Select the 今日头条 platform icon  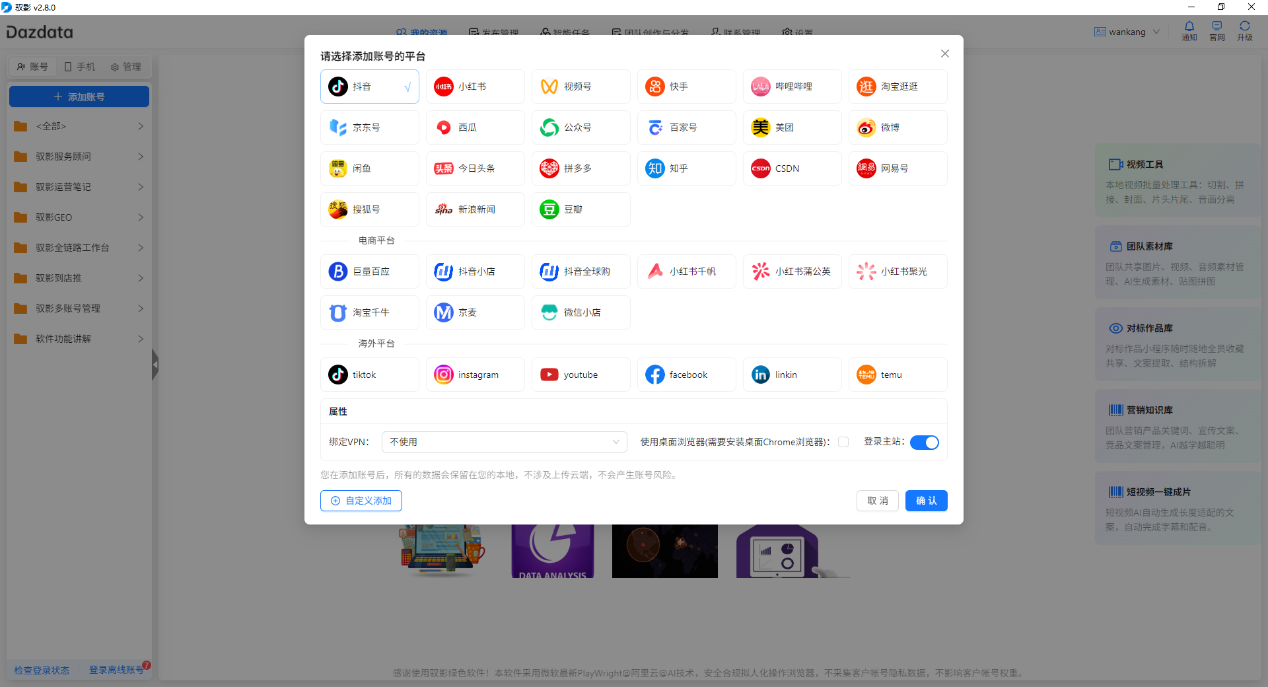coord(444,168)
